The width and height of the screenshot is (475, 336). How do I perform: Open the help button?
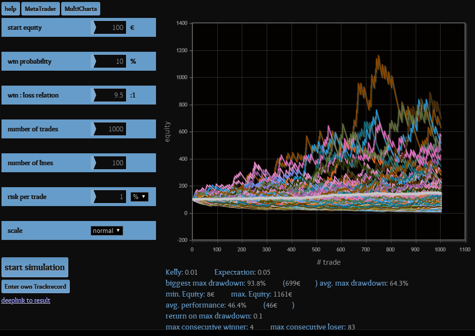click(x=10, y=9)
